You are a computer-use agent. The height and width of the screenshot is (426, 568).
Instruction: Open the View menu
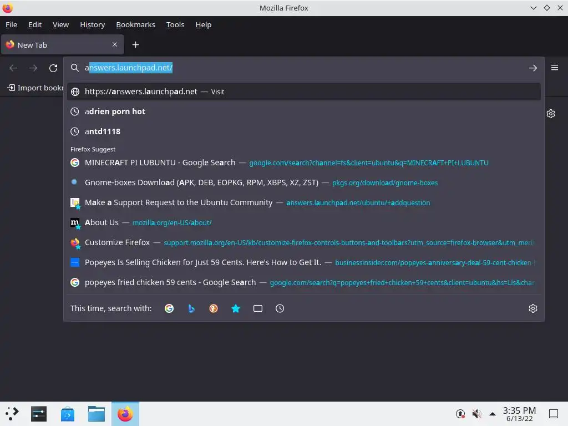coord(60,24)
